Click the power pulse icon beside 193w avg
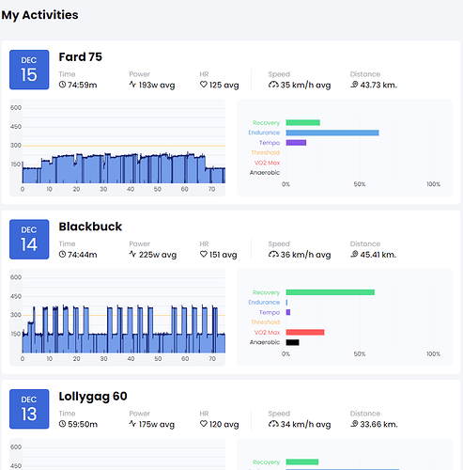 [132, 85]
